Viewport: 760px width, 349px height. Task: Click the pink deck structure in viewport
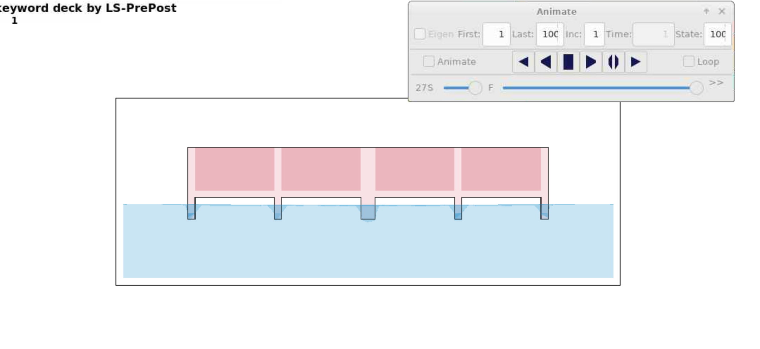pos(368,172)
